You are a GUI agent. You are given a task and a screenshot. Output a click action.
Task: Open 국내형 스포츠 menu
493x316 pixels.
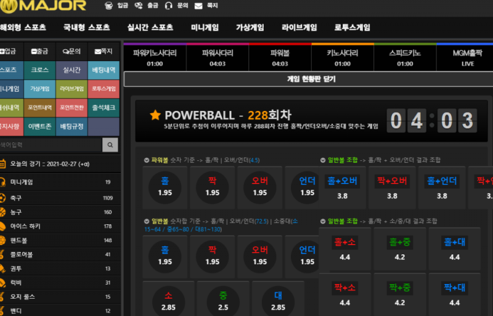86,28
